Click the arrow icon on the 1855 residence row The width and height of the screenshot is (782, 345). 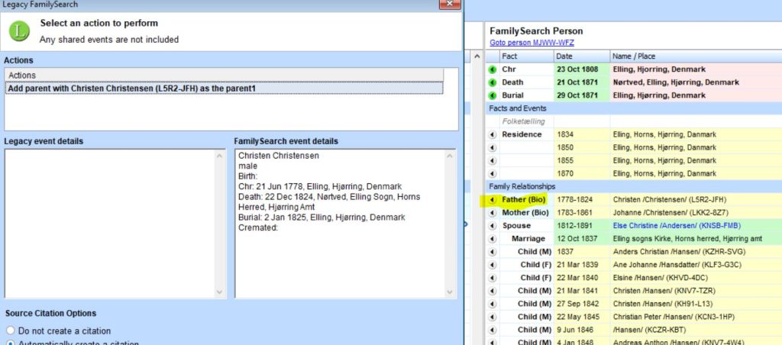493,160
